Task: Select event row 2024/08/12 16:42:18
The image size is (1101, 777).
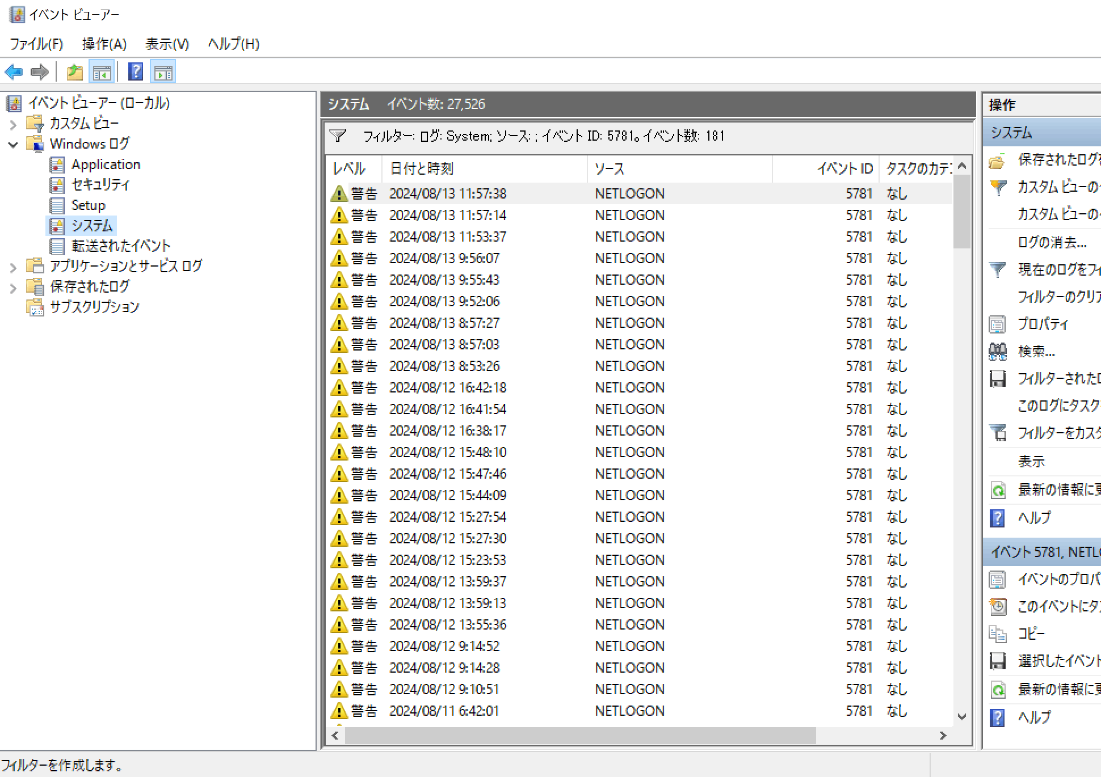Action: pos(640,387)
